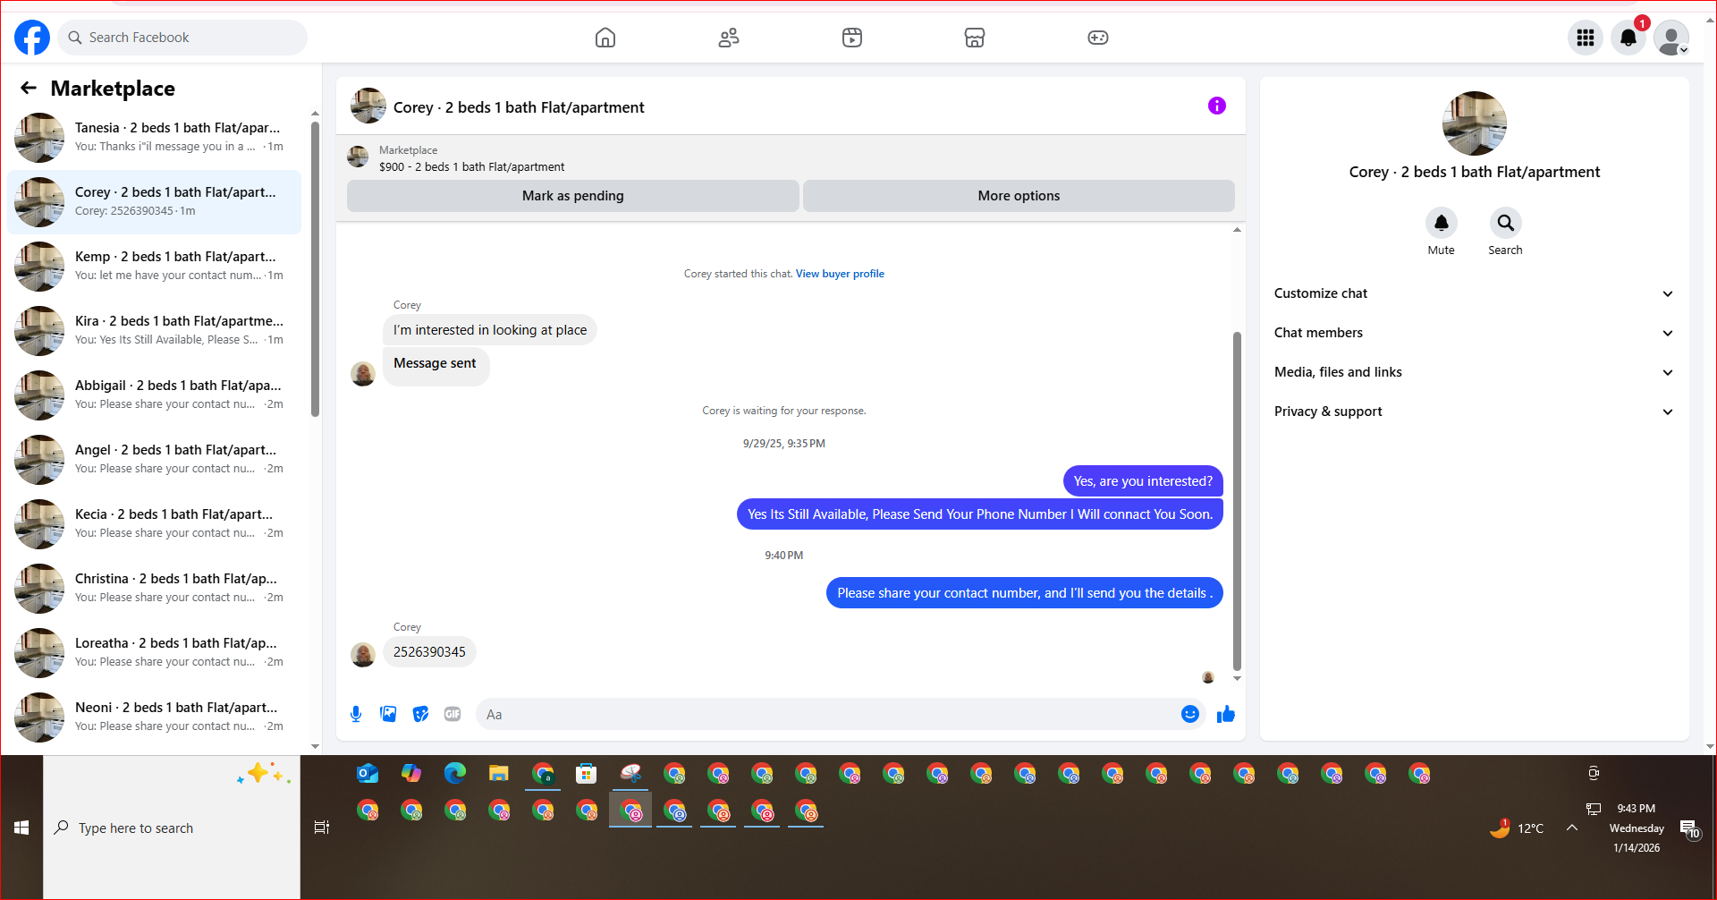Open the weather 12°C taskbar widget
The width and height of the screenshot is (1717, 900).
point(1518,828)
